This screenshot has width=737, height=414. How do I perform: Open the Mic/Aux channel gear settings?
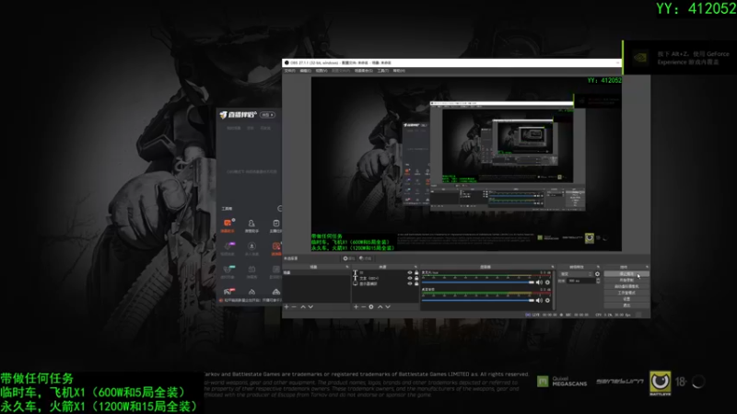[547, 282]
